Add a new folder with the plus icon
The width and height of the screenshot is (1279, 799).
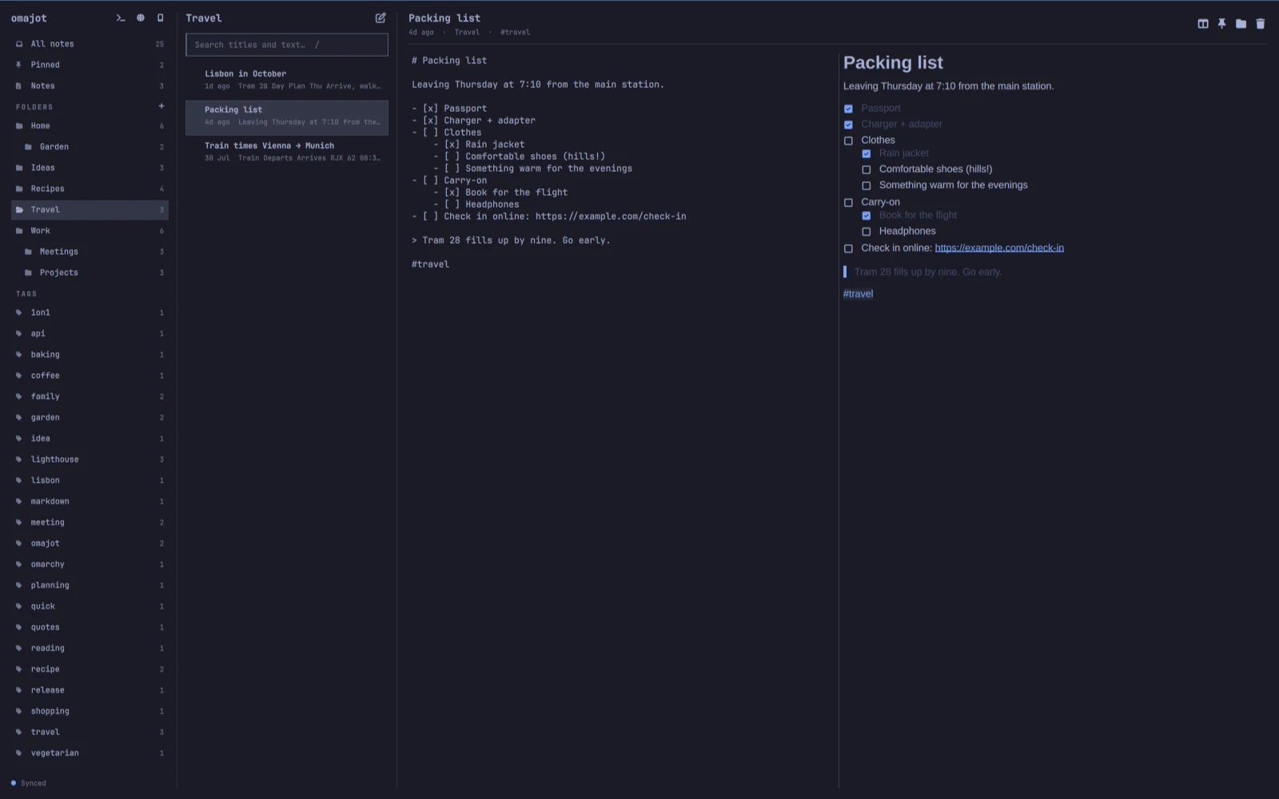point(161,105)
